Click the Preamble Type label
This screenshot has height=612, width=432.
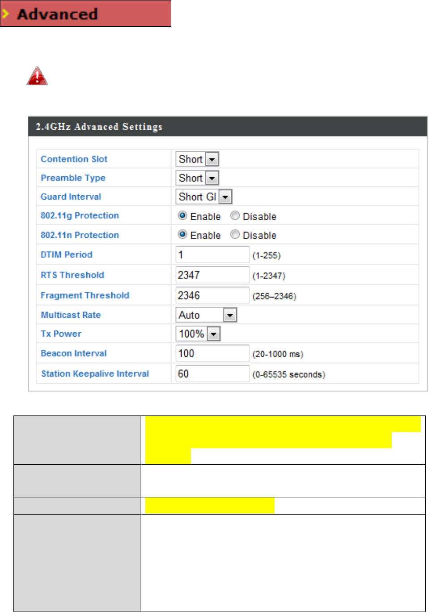point(73,178)
